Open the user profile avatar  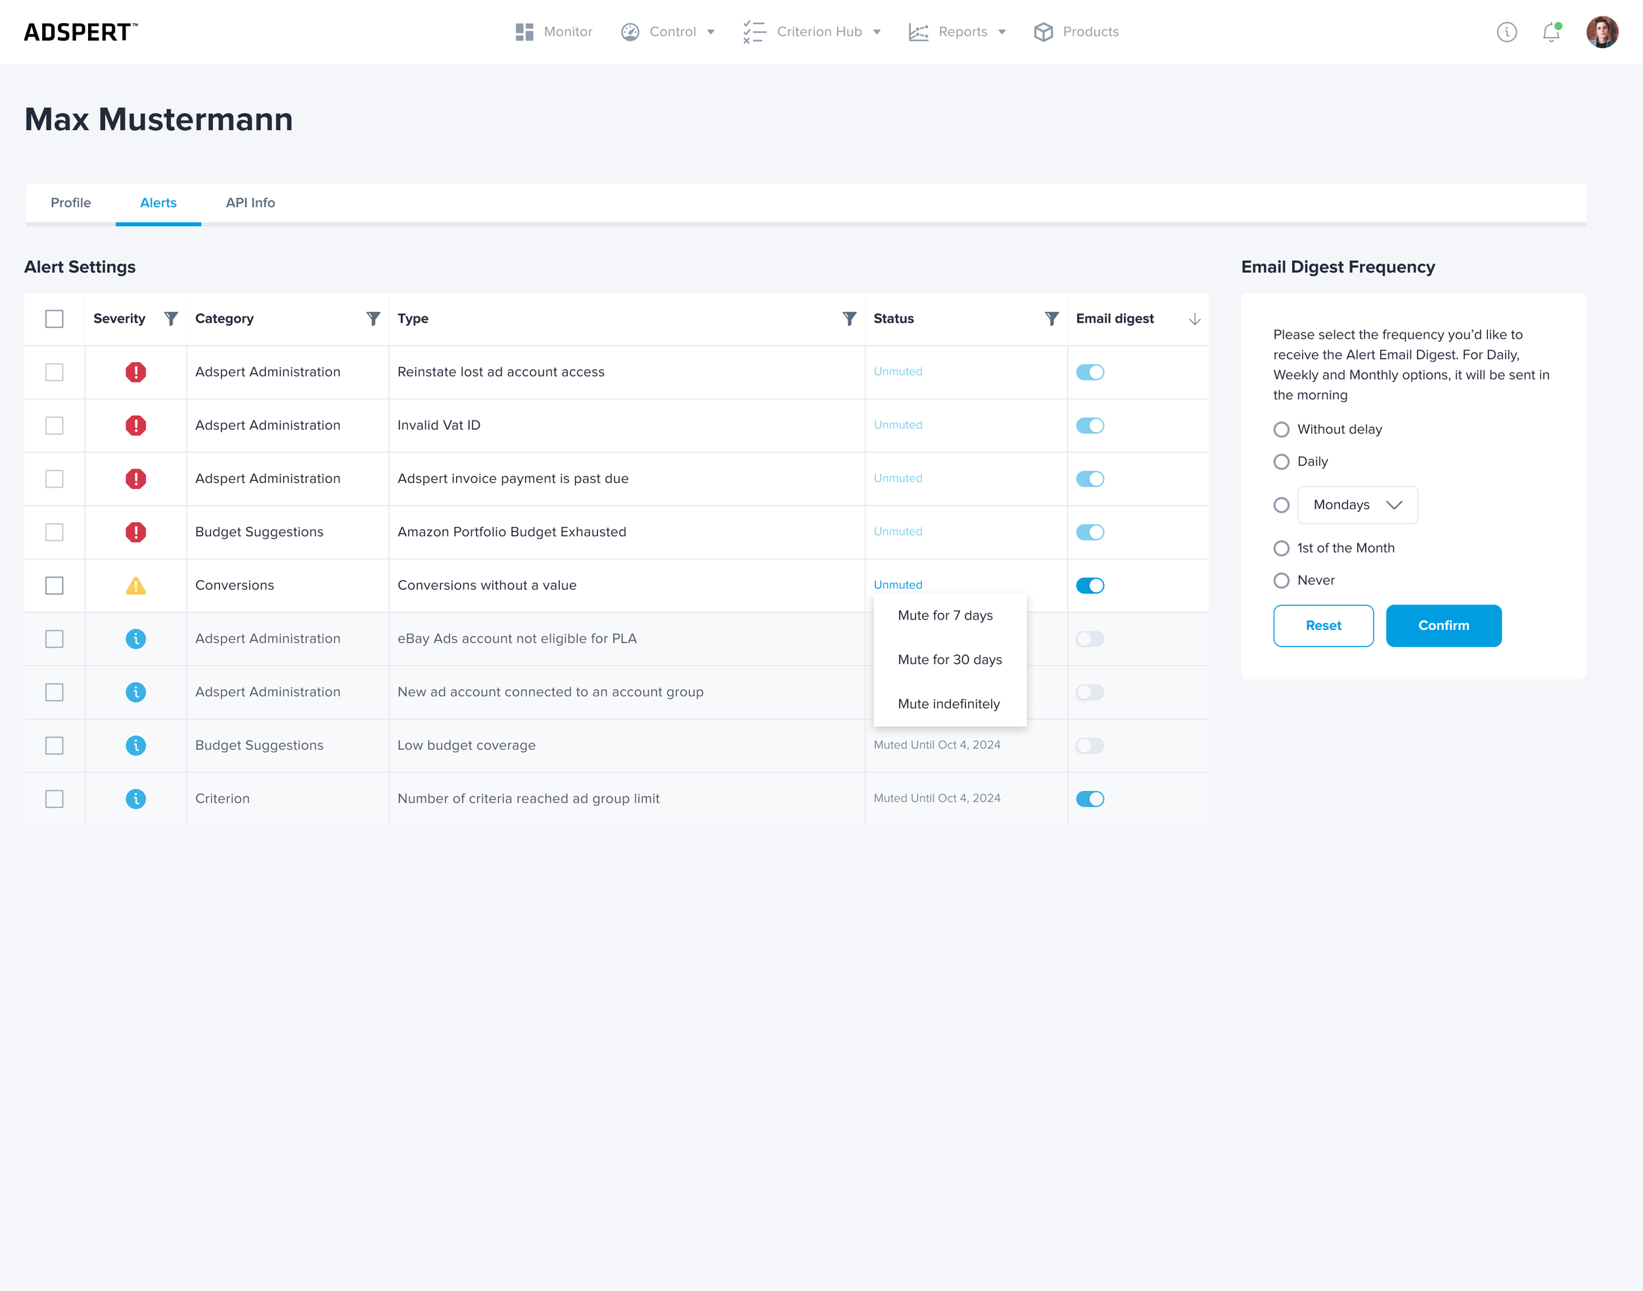(x=1602, y=32)
